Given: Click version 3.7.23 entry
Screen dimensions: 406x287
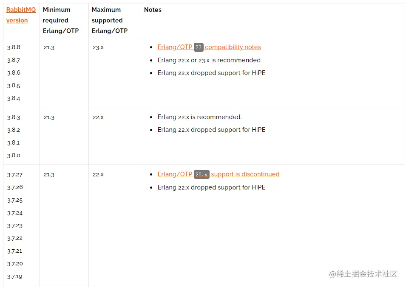Looking at the screenshot, I should tap(15, 226).
